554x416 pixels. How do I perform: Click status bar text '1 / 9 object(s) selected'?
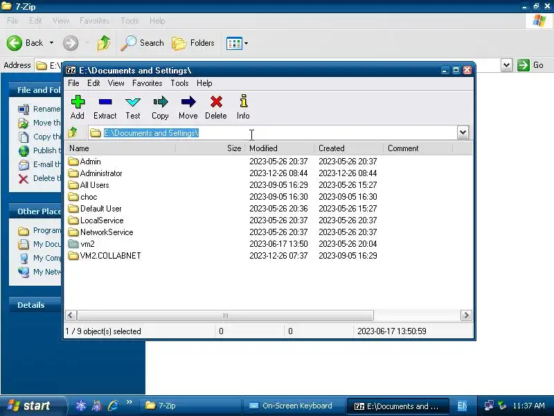click(103, 331)
